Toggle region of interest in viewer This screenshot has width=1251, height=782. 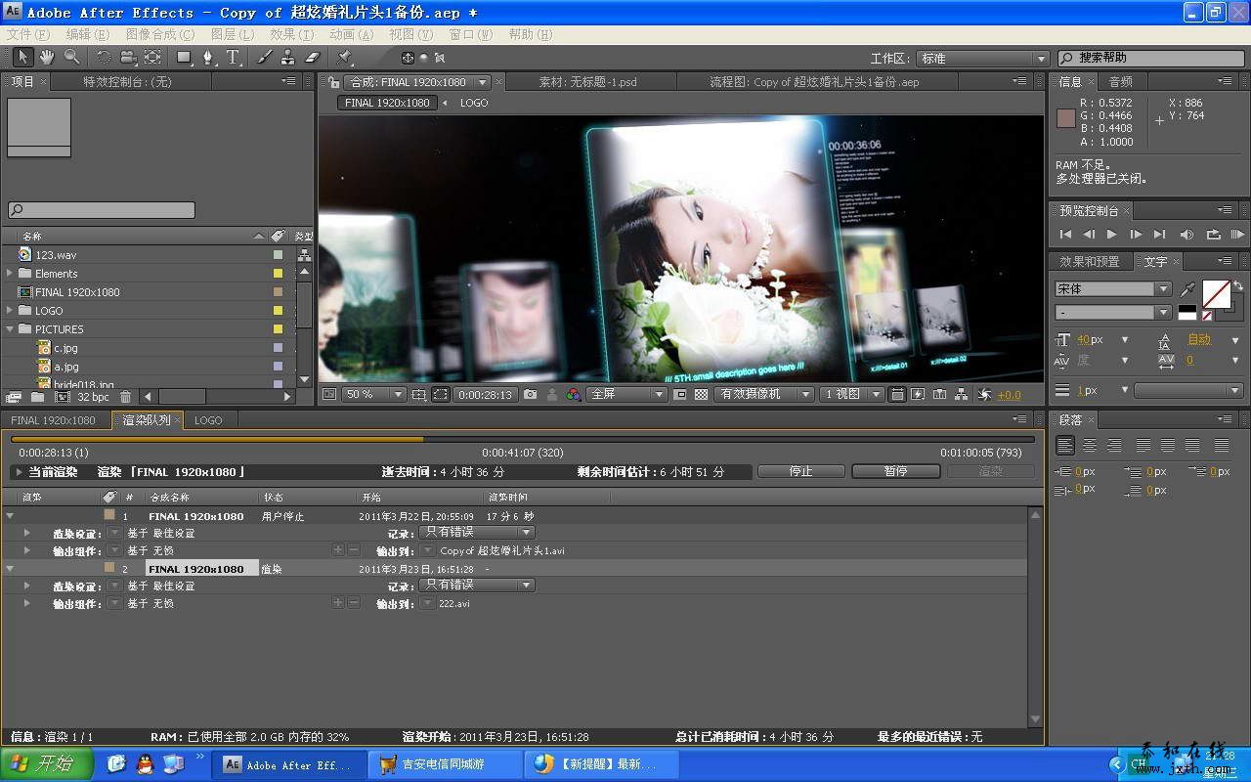click(679, 394)
